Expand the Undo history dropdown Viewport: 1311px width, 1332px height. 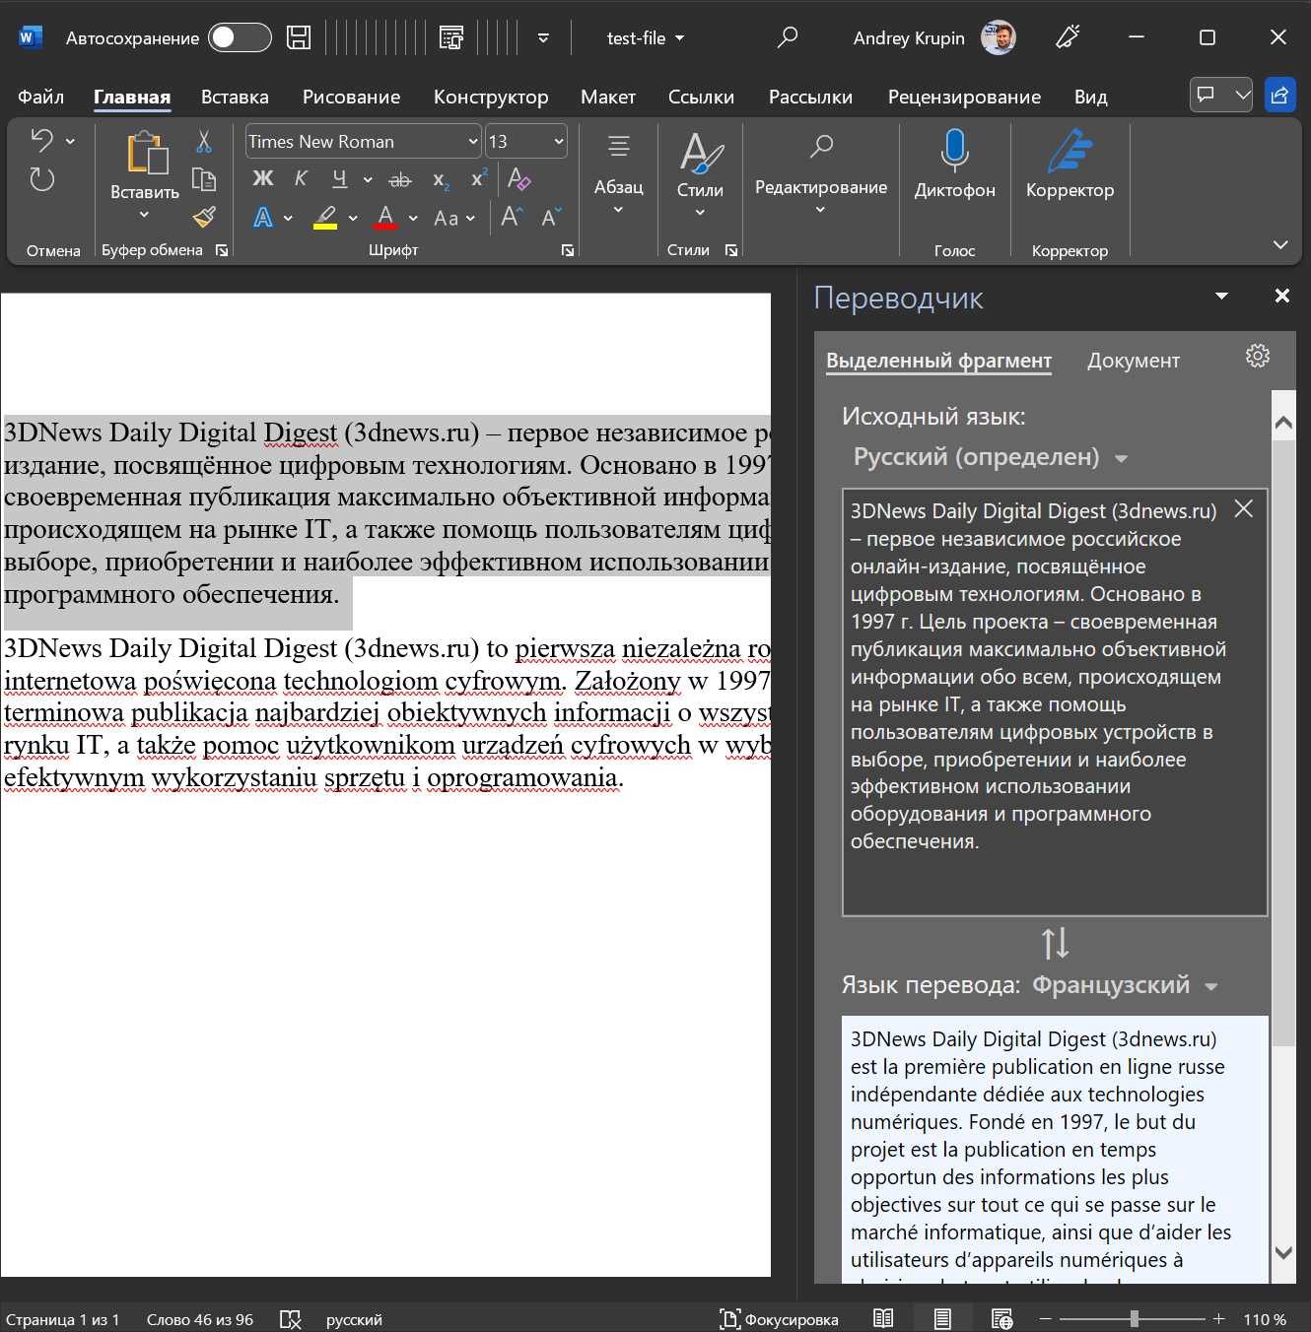tap(70, 142)
